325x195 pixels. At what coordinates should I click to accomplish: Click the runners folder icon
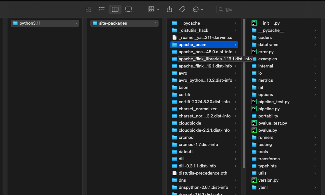[x=254, y=138]
